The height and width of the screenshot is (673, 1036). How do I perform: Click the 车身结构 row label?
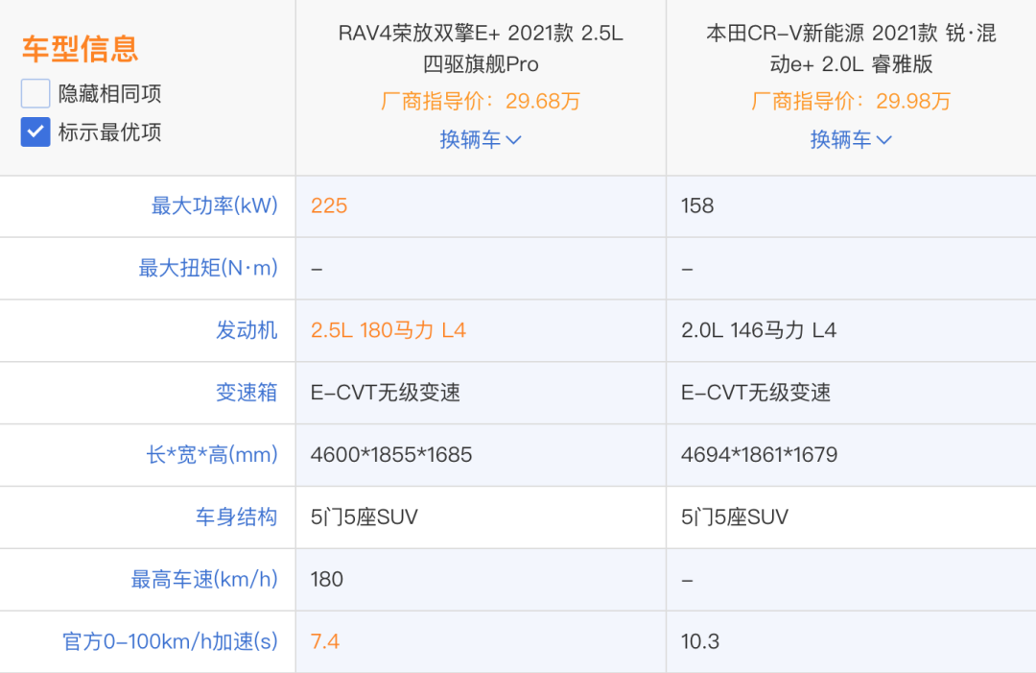[x=237, y=517]
